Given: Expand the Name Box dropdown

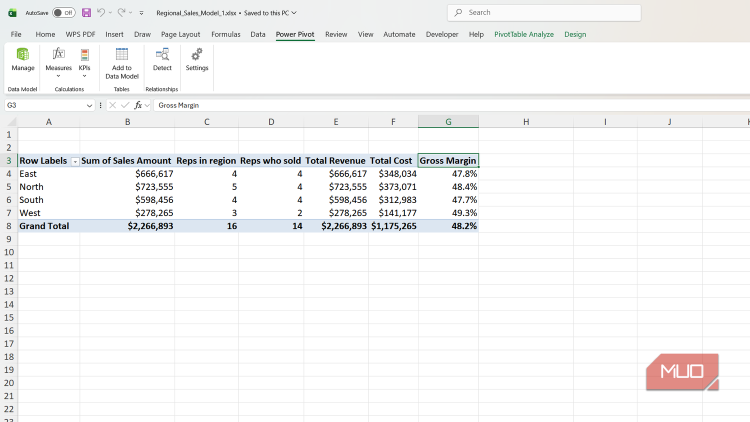Looking at the screenshot, I should coord(89,105).
